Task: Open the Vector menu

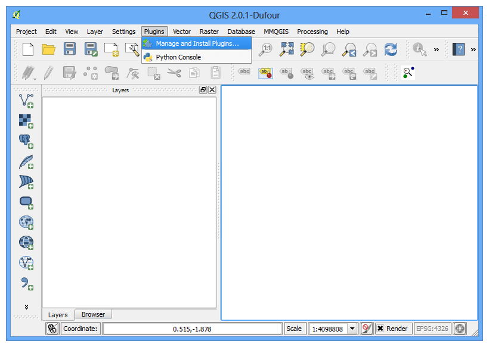Action: coord(182,32)
